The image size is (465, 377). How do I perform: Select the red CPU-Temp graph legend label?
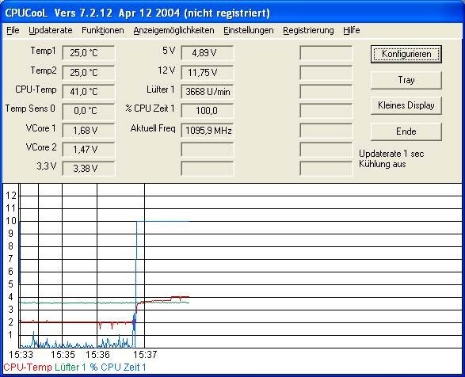(28, 367)
